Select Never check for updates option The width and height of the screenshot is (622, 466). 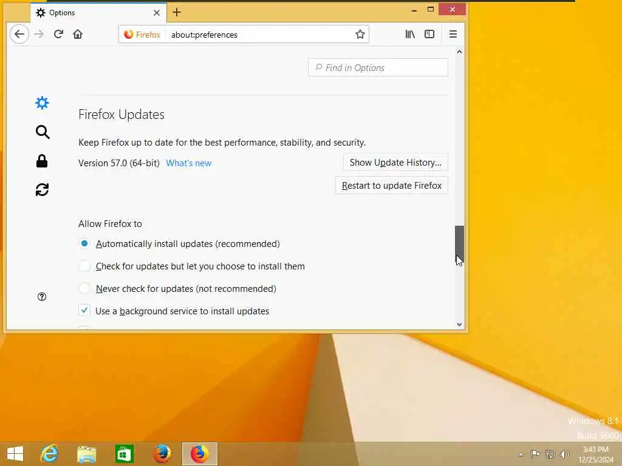[84, 288]
